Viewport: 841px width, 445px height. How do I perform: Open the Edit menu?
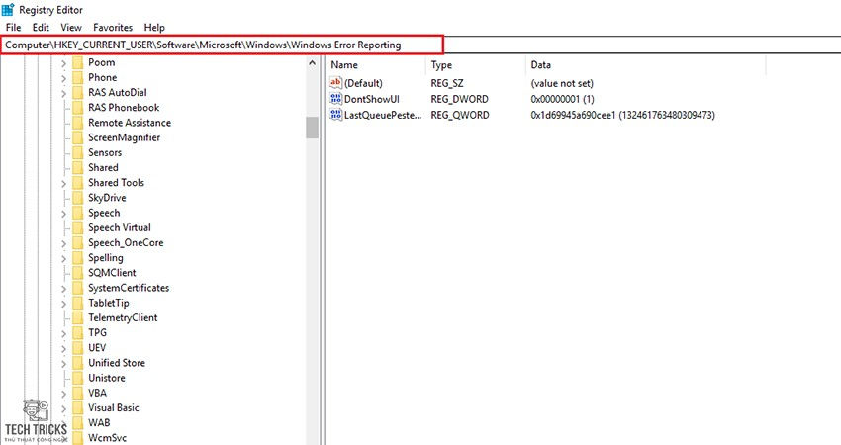tap(41, 28)
